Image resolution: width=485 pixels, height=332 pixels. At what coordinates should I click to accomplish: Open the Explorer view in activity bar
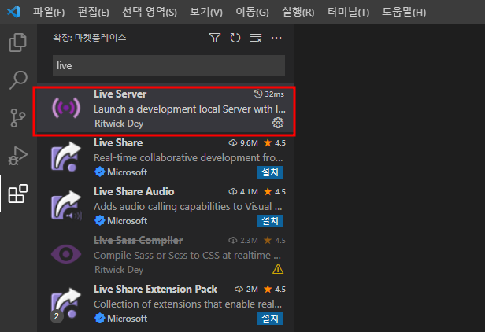17,42
